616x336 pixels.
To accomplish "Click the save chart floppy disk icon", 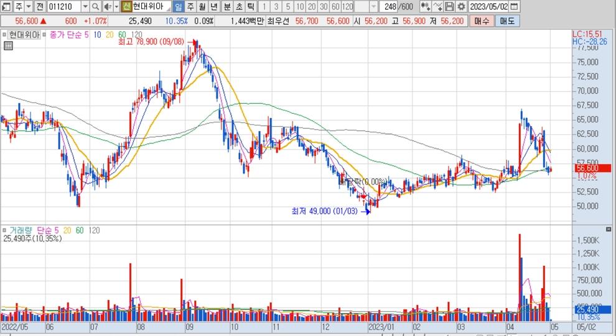I will click(x=449, y=7).
